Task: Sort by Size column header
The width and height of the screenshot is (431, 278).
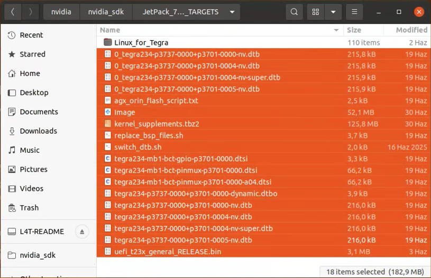Action: click(x=354, y=30)
